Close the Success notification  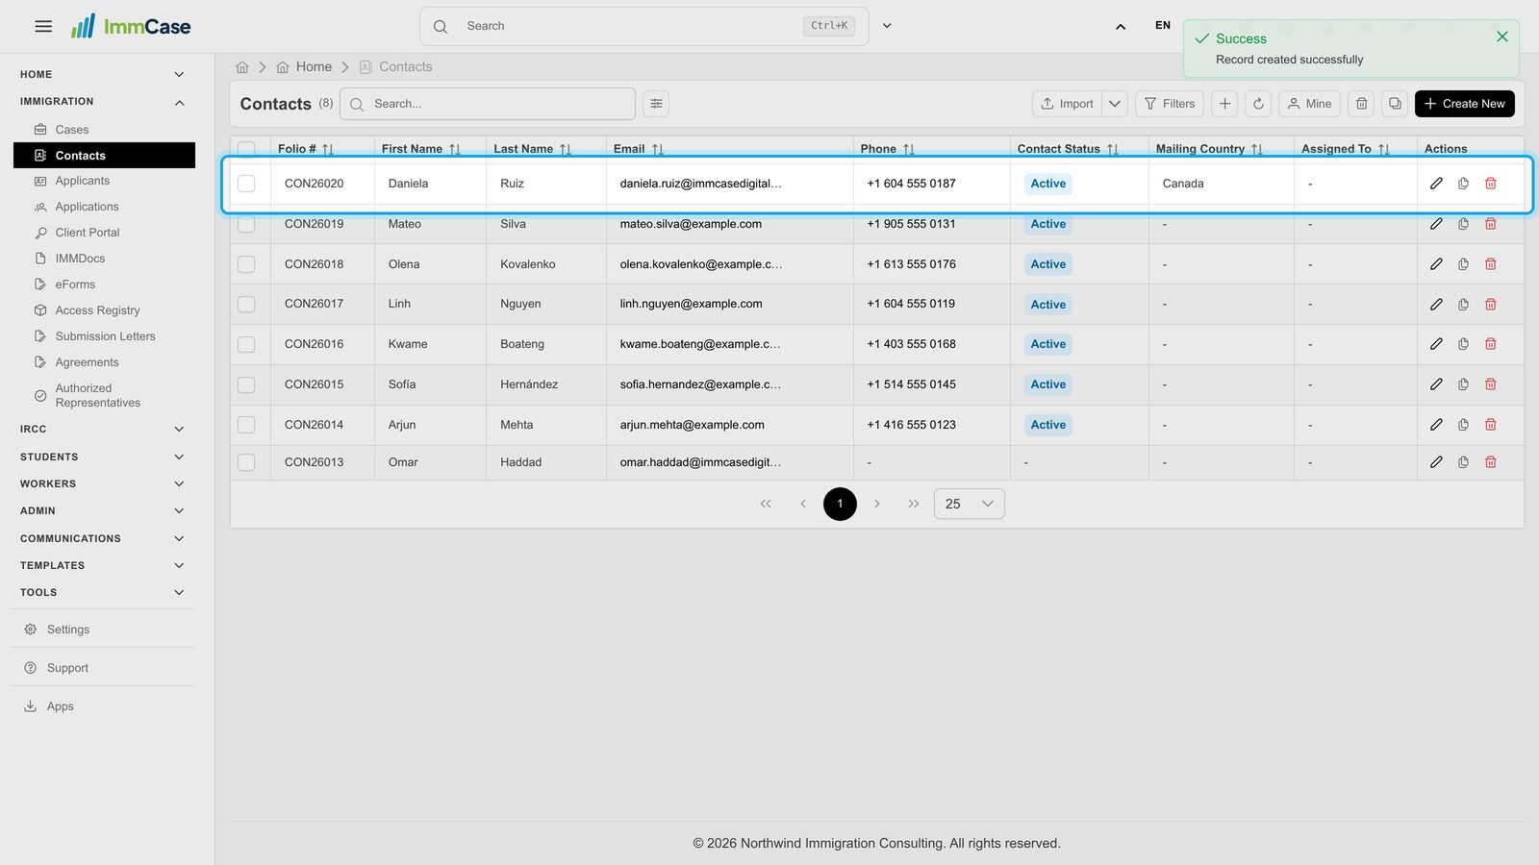pos(1501,37)
